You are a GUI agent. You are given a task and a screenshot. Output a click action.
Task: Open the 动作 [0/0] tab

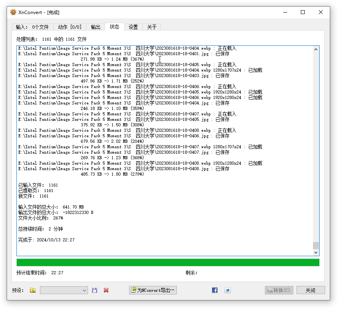70,27
